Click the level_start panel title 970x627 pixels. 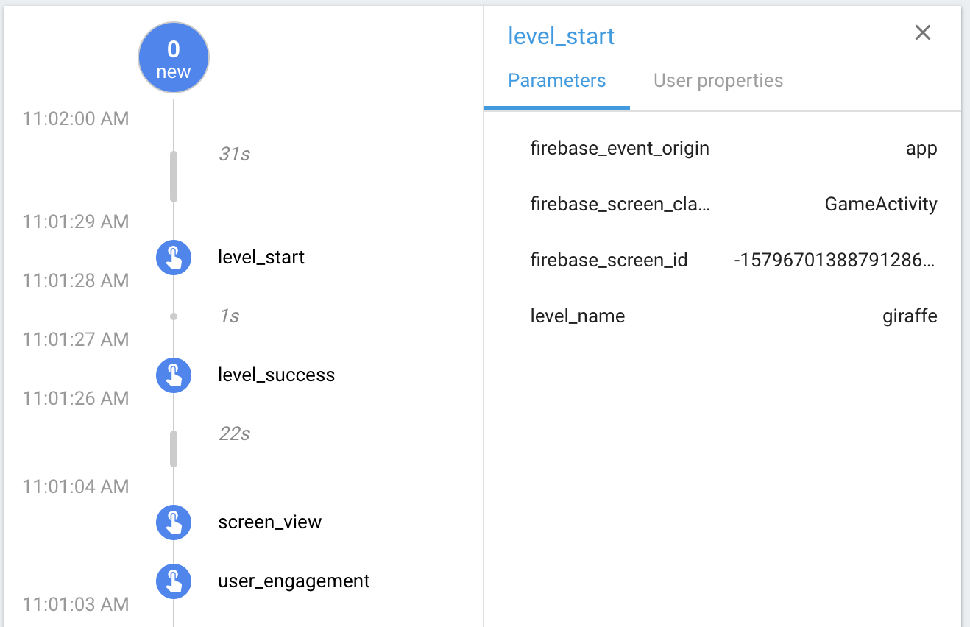pyautogui.click(x=561, y=37)
